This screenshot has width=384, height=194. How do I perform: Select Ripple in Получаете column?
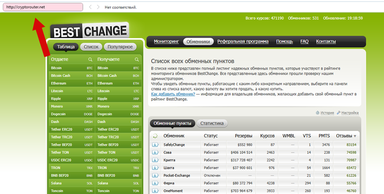click(x=118, y=99)
